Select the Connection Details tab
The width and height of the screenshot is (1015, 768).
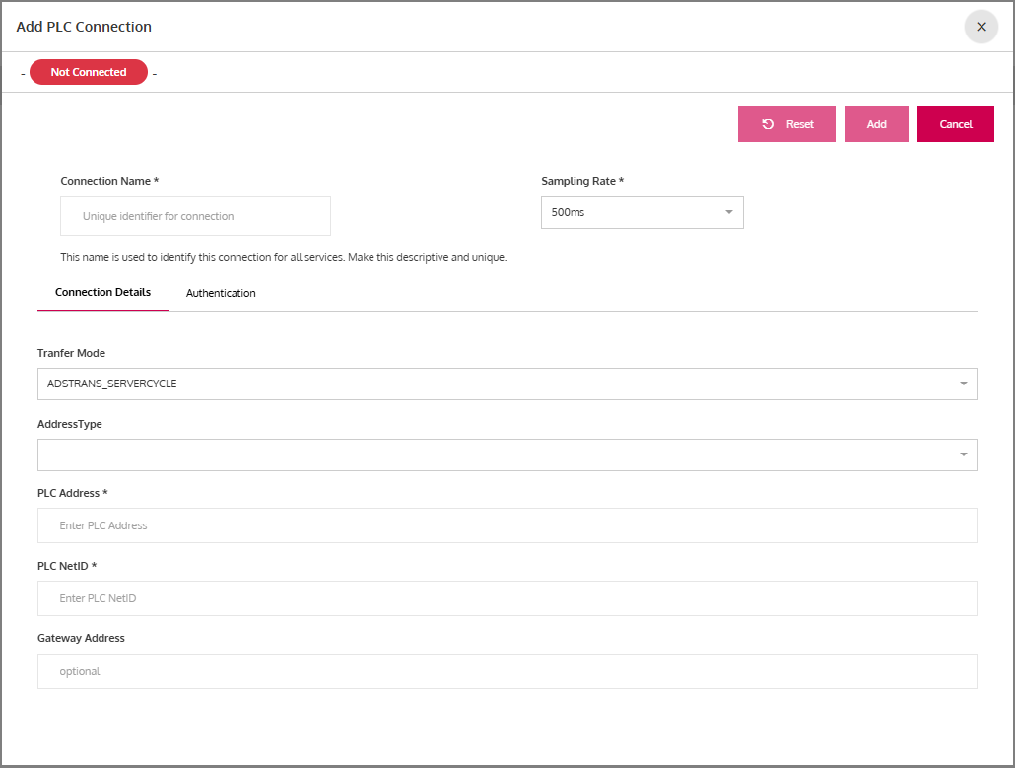102,293
